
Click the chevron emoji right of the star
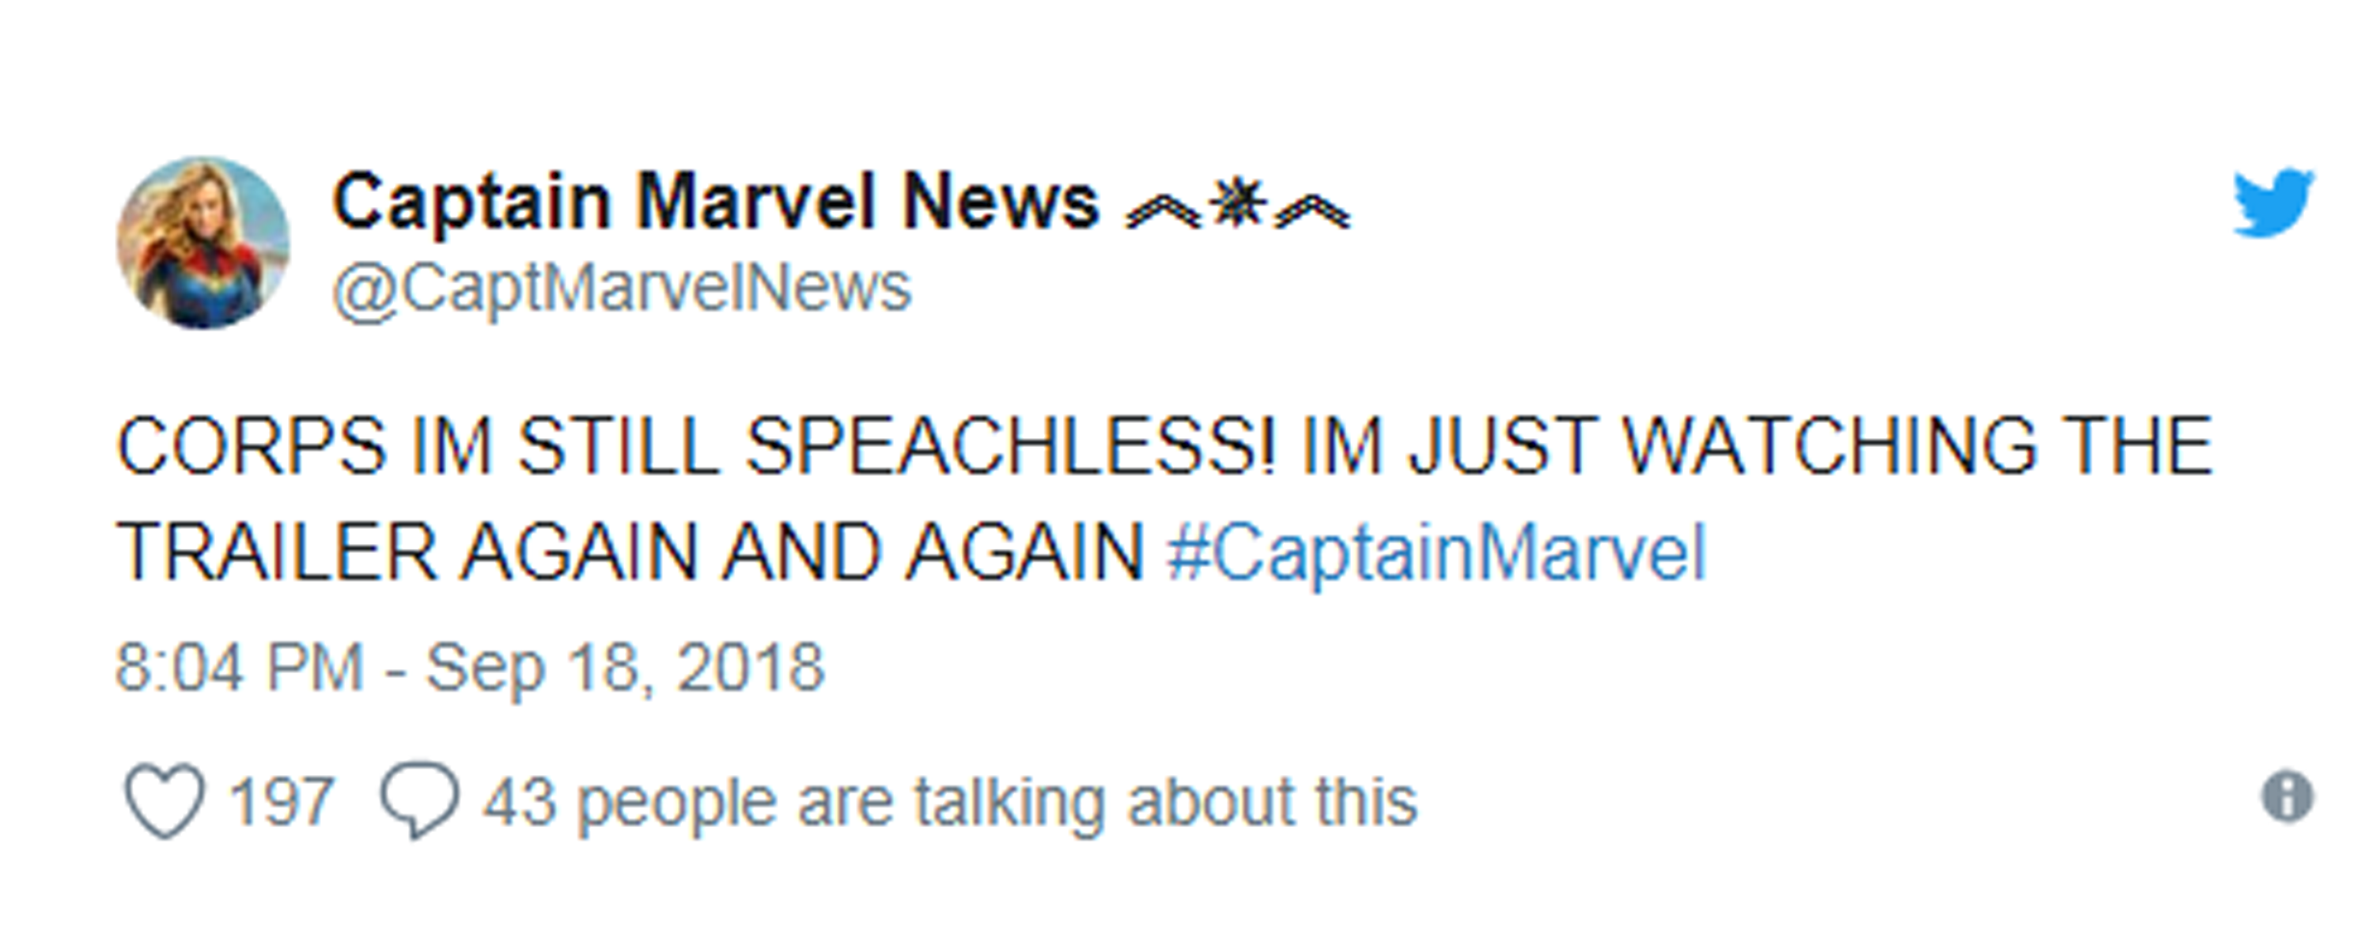click(x=1313, y=213)
